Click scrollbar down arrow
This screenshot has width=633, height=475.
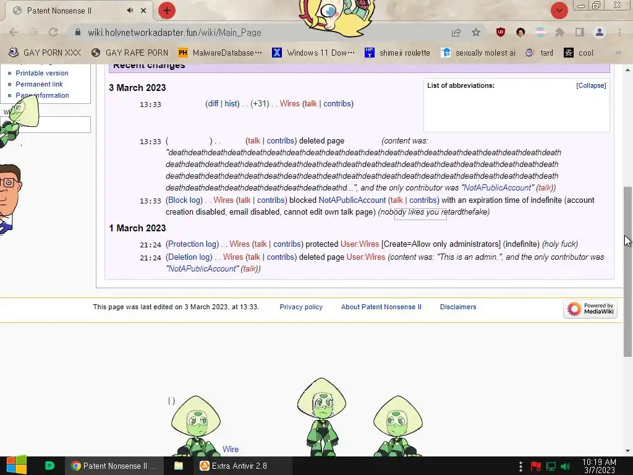(627, 451)
